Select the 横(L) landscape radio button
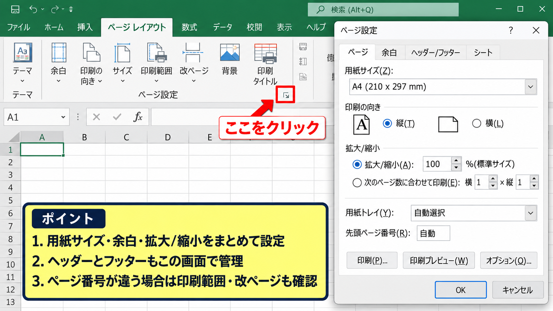The image size is (553, 311). (477, 123)
